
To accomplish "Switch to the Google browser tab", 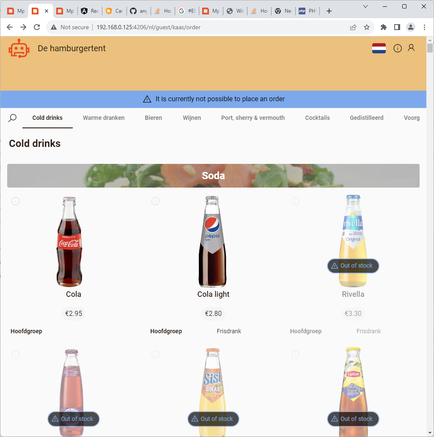I will 187,11.
